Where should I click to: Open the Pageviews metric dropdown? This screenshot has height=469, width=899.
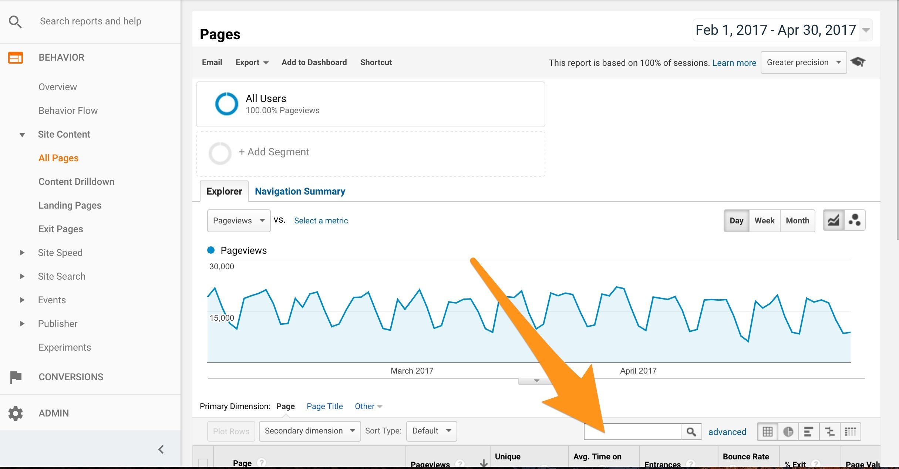pos(239,221)
